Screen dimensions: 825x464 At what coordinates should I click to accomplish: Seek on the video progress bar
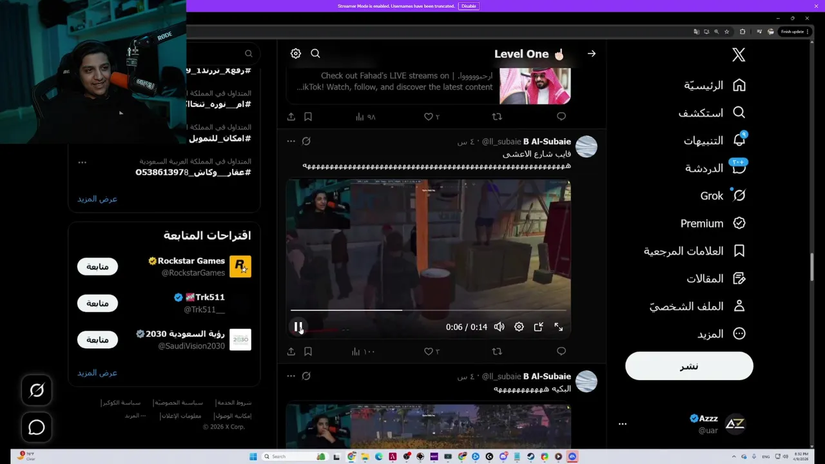[429, 310]
